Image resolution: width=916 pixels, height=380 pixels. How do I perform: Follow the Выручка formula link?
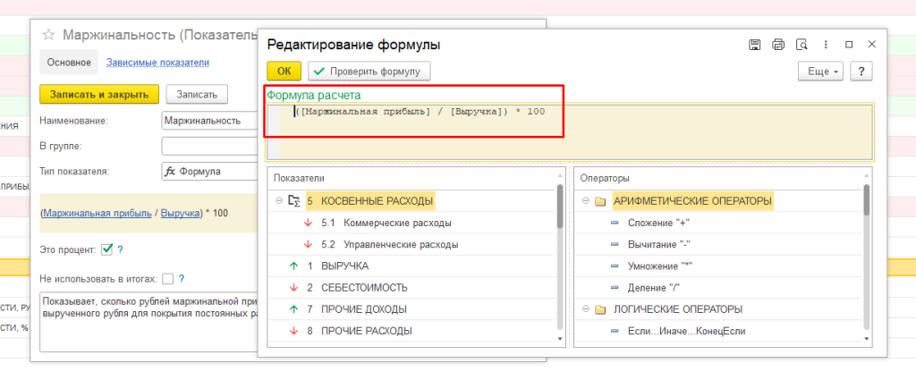click(x=181, y=213)
